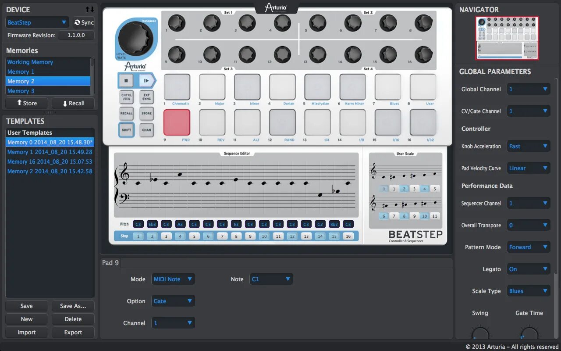
Task: Click the hardware STORE button
Action: 146,113
